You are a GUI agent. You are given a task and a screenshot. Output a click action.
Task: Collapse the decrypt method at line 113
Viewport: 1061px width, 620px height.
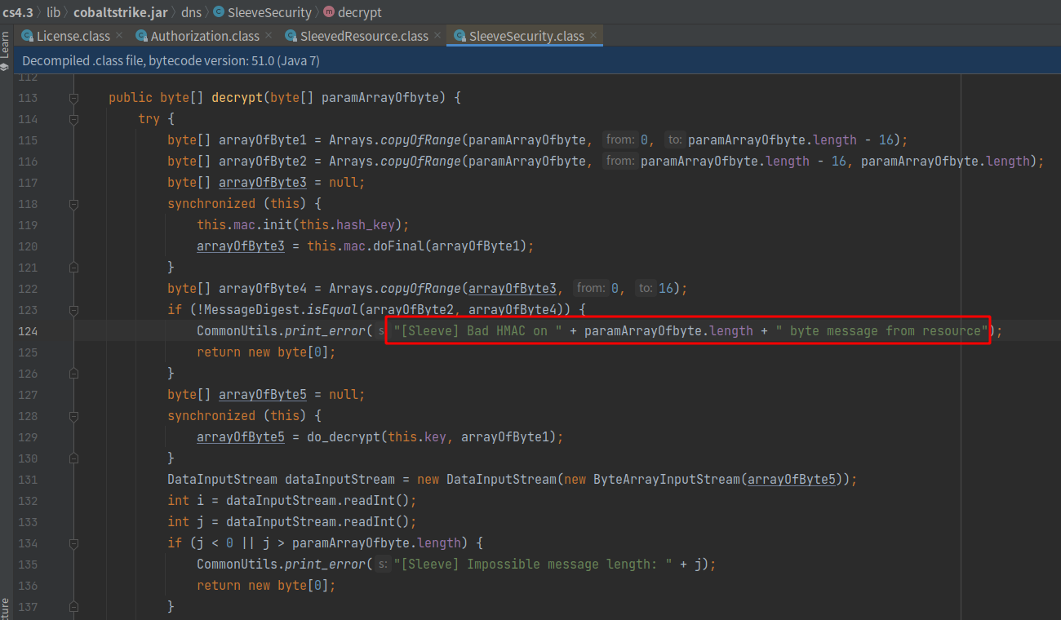pyautogui.click(x=73, y=98)
